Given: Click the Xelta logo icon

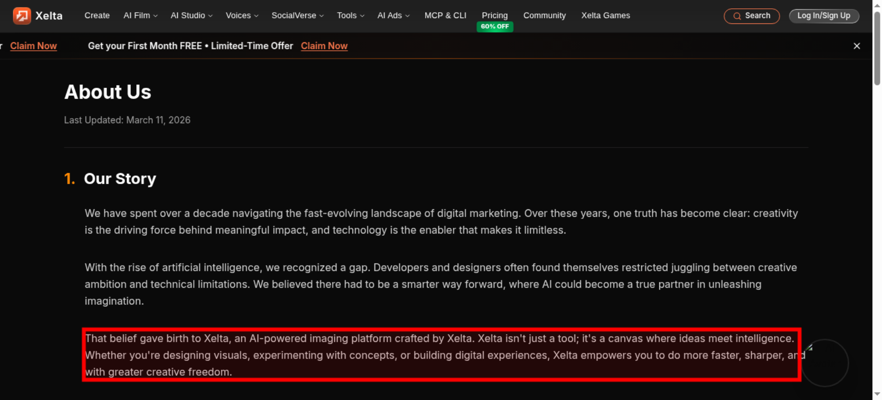Looking at the screenshot, I should point(22,16).
